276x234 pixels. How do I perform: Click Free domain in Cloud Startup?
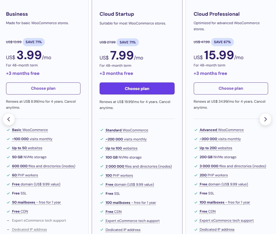click(130, 184)
